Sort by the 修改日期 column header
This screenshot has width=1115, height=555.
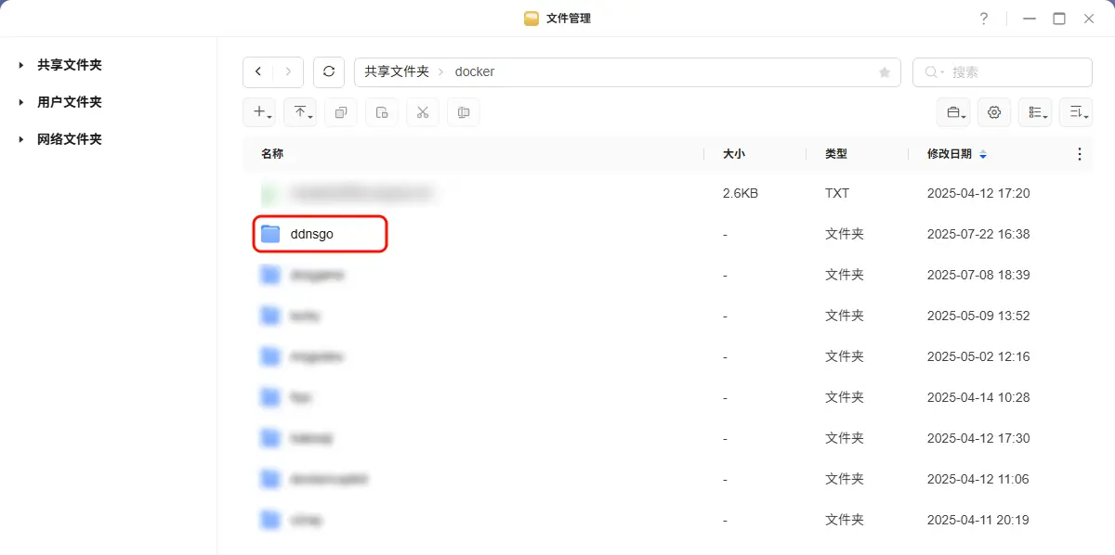coord(950,154)
